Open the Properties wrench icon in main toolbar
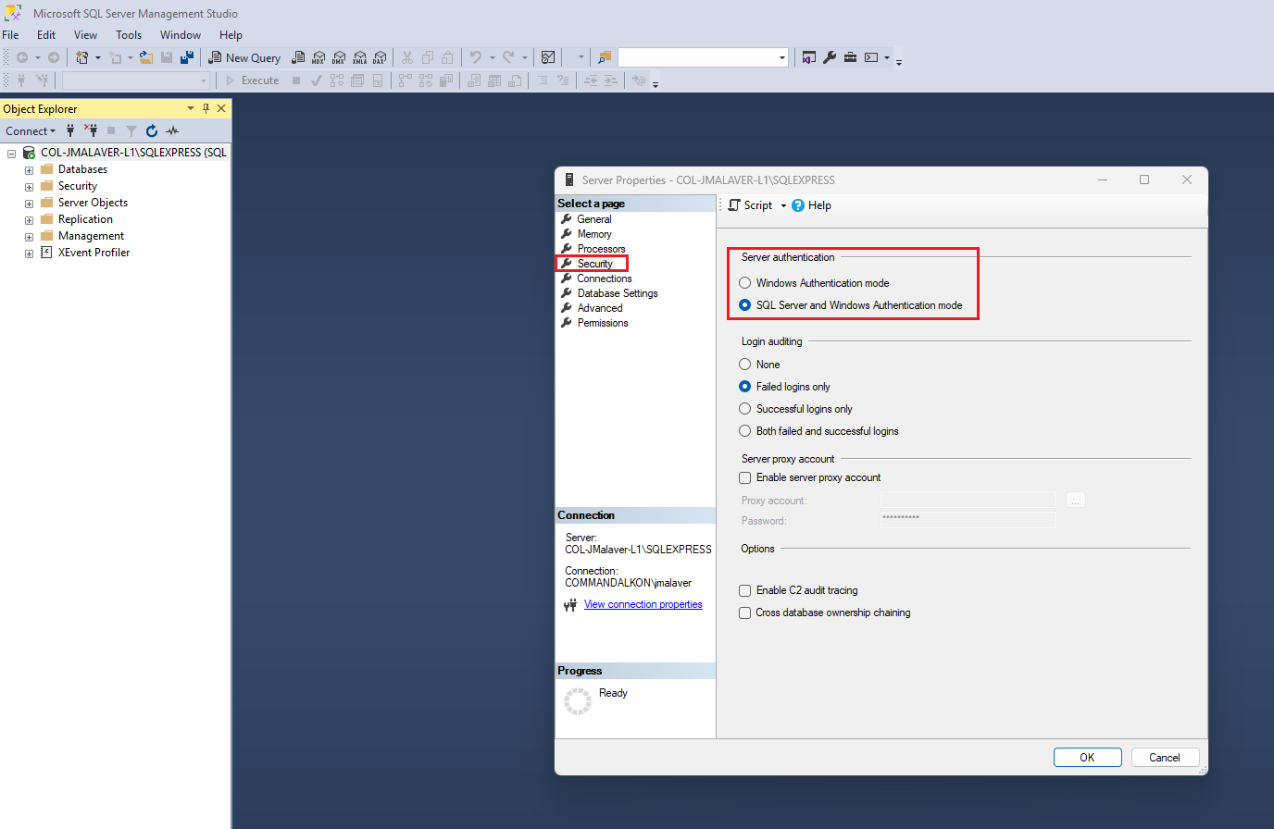The width and height of the screenshot is (1274, 829). coord(830,57)
